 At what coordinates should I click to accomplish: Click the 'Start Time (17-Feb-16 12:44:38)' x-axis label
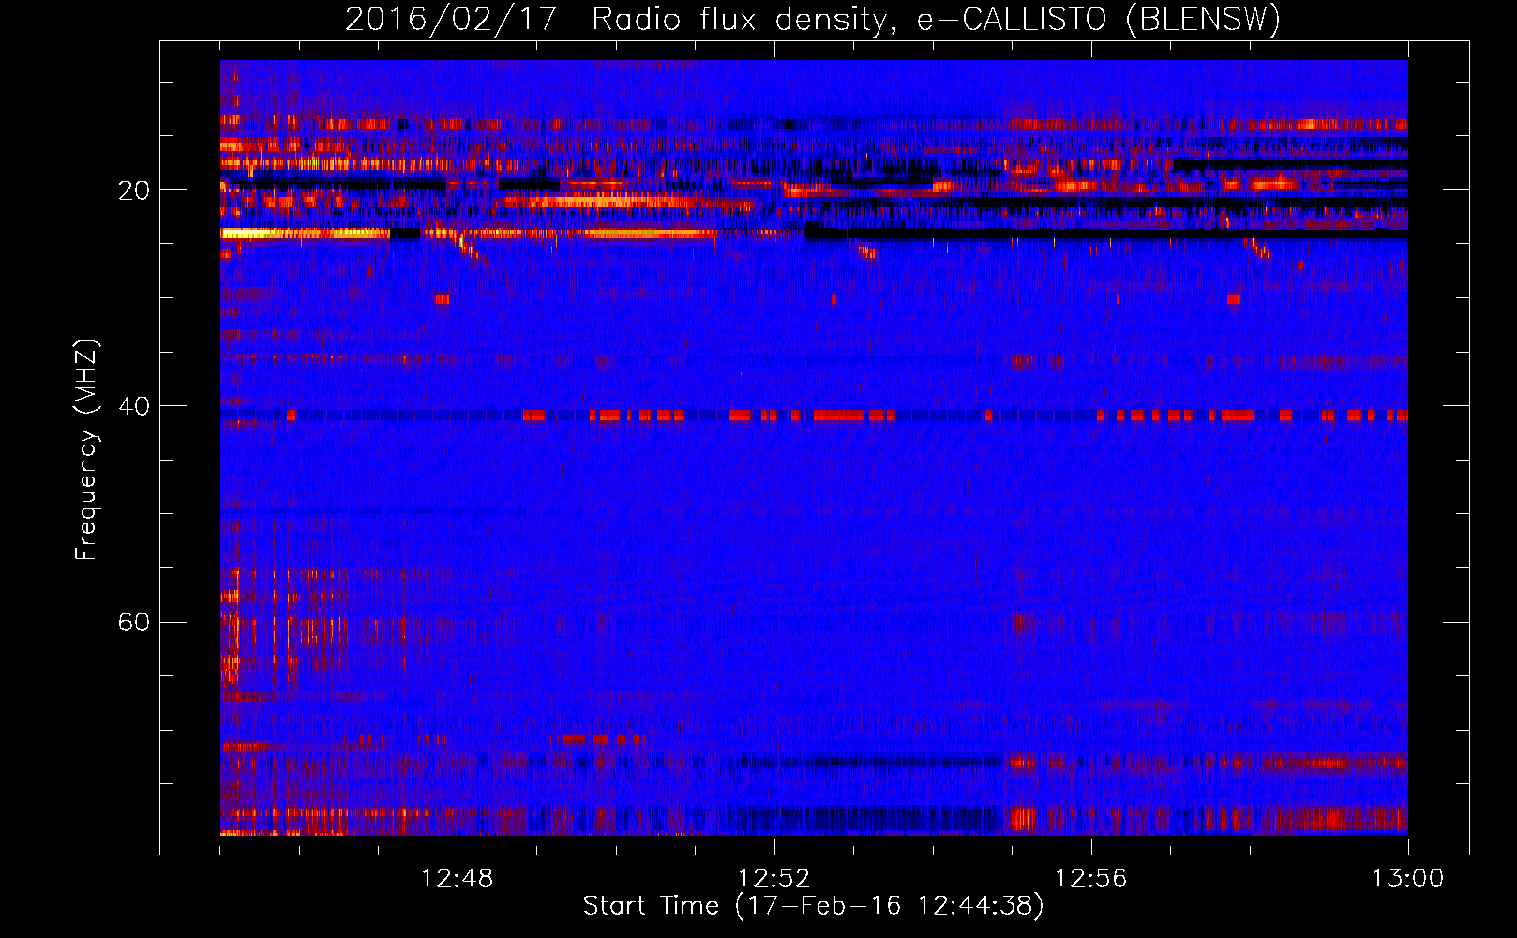(813, 906)
